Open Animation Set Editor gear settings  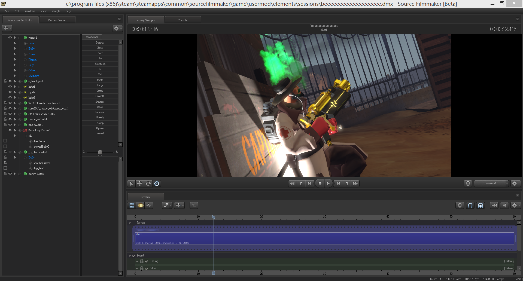(x=117, y=28)
